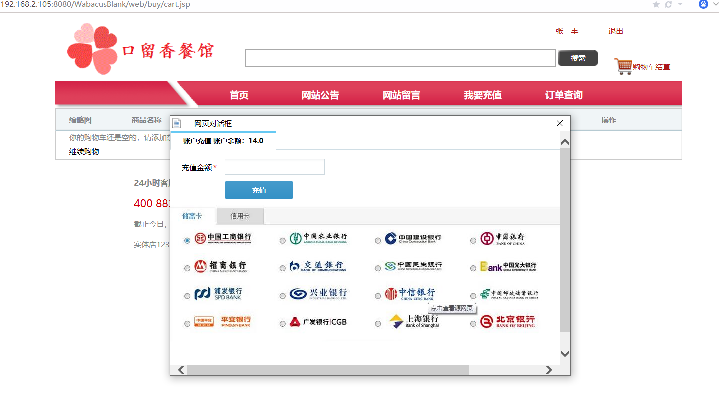Click the 北京银行 logo
This screenshot has width=719, height=403.
507,322
